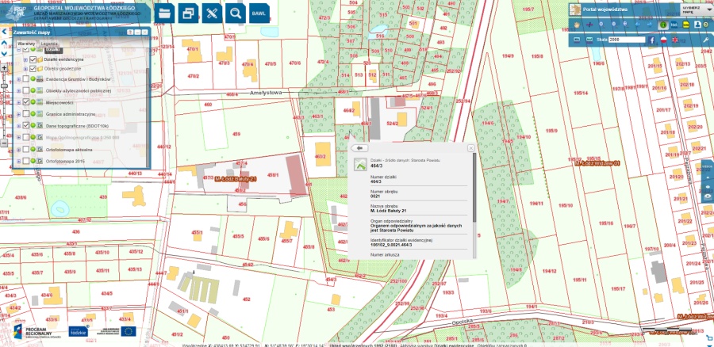Select the zoom out magnifier tool
This screenshot has width=714, height=347.
pyautogui.click(x=614, y=25)
